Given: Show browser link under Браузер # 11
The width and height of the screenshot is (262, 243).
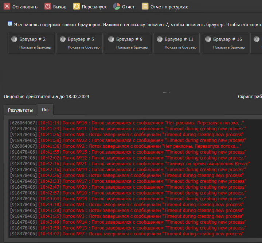Looking at the screenshot, I should tap(180, 47).
